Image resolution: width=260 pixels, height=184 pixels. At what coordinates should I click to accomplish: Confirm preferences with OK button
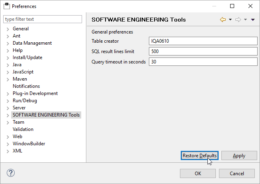(198, 173)
